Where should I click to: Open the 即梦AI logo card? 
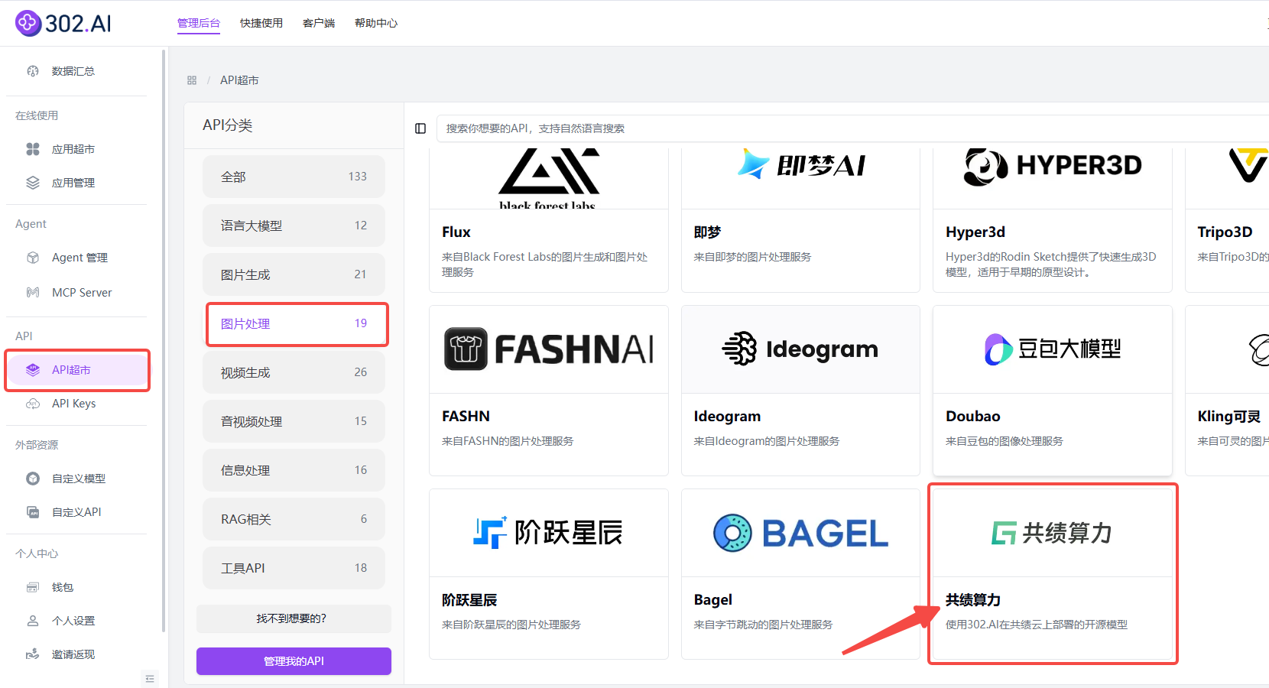point(800,178)
